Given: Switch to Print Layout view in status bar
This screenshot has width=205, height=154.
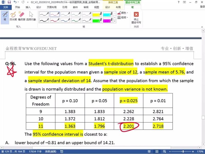Looking at the screenshot, I should click(x=157, y=151).
